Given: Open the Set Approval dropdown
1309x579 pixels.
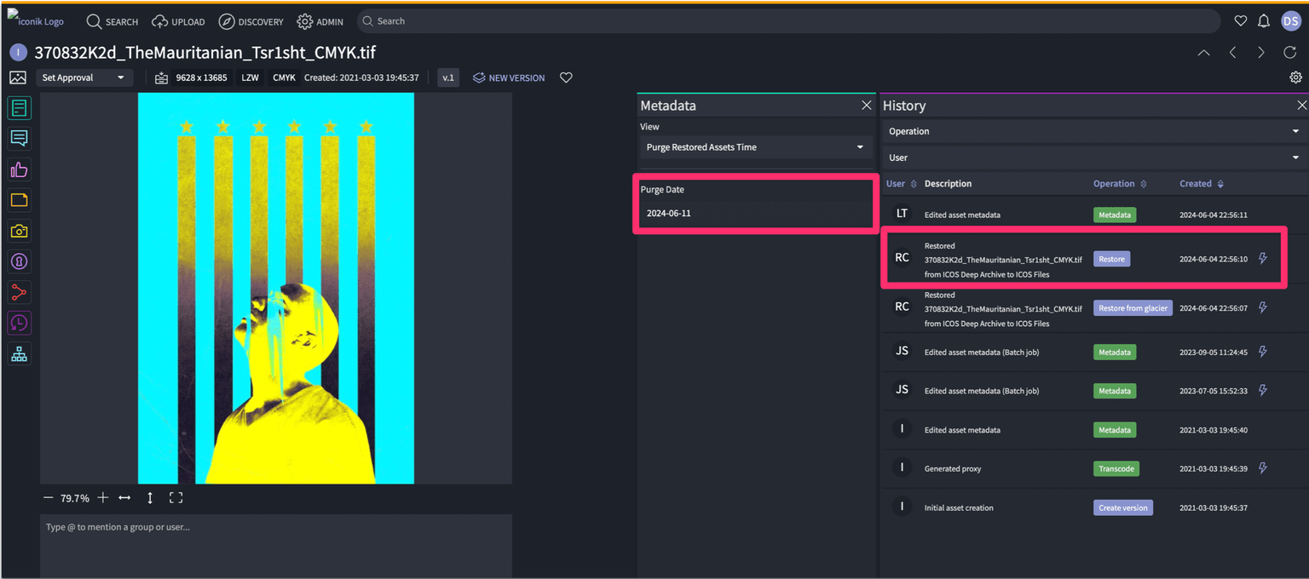Looking at the screenshot, I should (84, 77).
